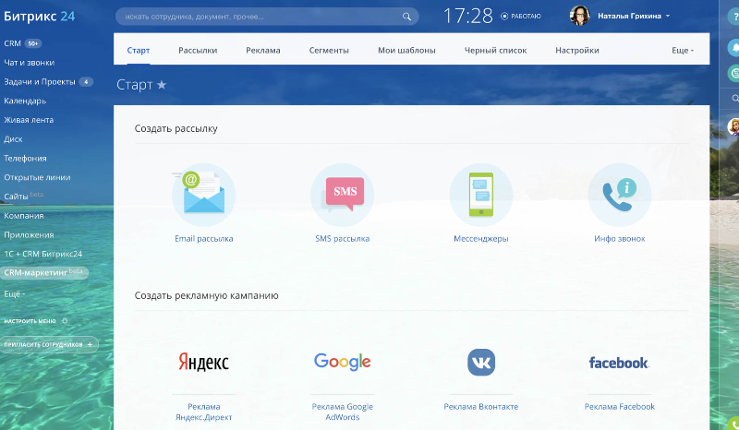The width and height of the screenshot is (739, 430).
Task: Open the time display 17:28
Action: (x=468, y=16)
